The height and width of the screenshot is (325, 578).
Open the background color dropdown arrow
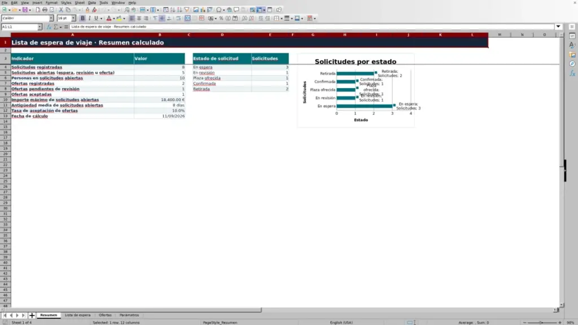[x=124, y=19]
